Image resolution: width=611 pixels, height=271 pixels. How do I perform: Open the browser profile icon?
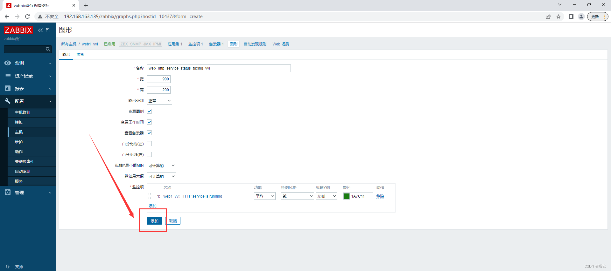click(581, 17)
